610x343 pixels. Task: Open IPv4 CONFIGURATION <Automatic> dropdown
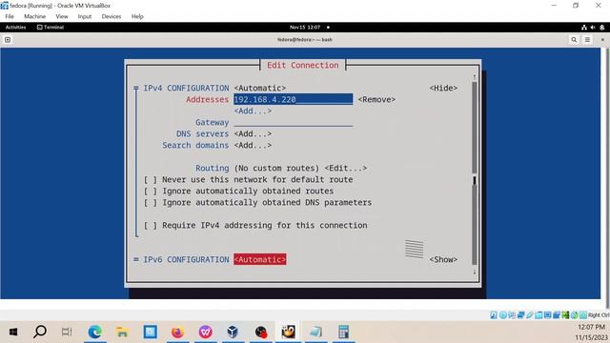[x=260, y=89]
